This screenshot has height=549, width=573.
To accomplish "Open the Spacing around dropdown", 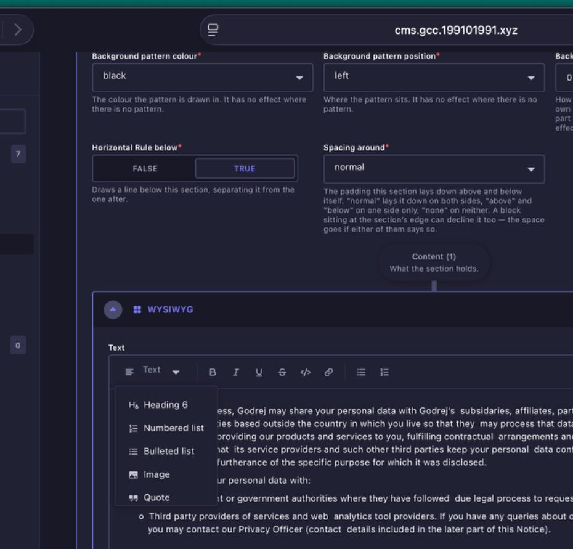I will pyautogui.click(x=434, y=169).
